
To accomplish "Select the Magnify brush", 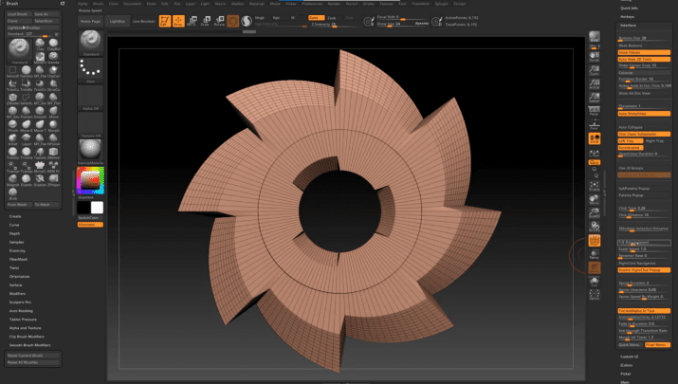I will (12, 180).
